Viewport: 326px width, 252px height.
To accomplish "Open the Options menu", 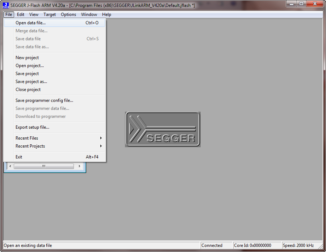I will 68,15.
